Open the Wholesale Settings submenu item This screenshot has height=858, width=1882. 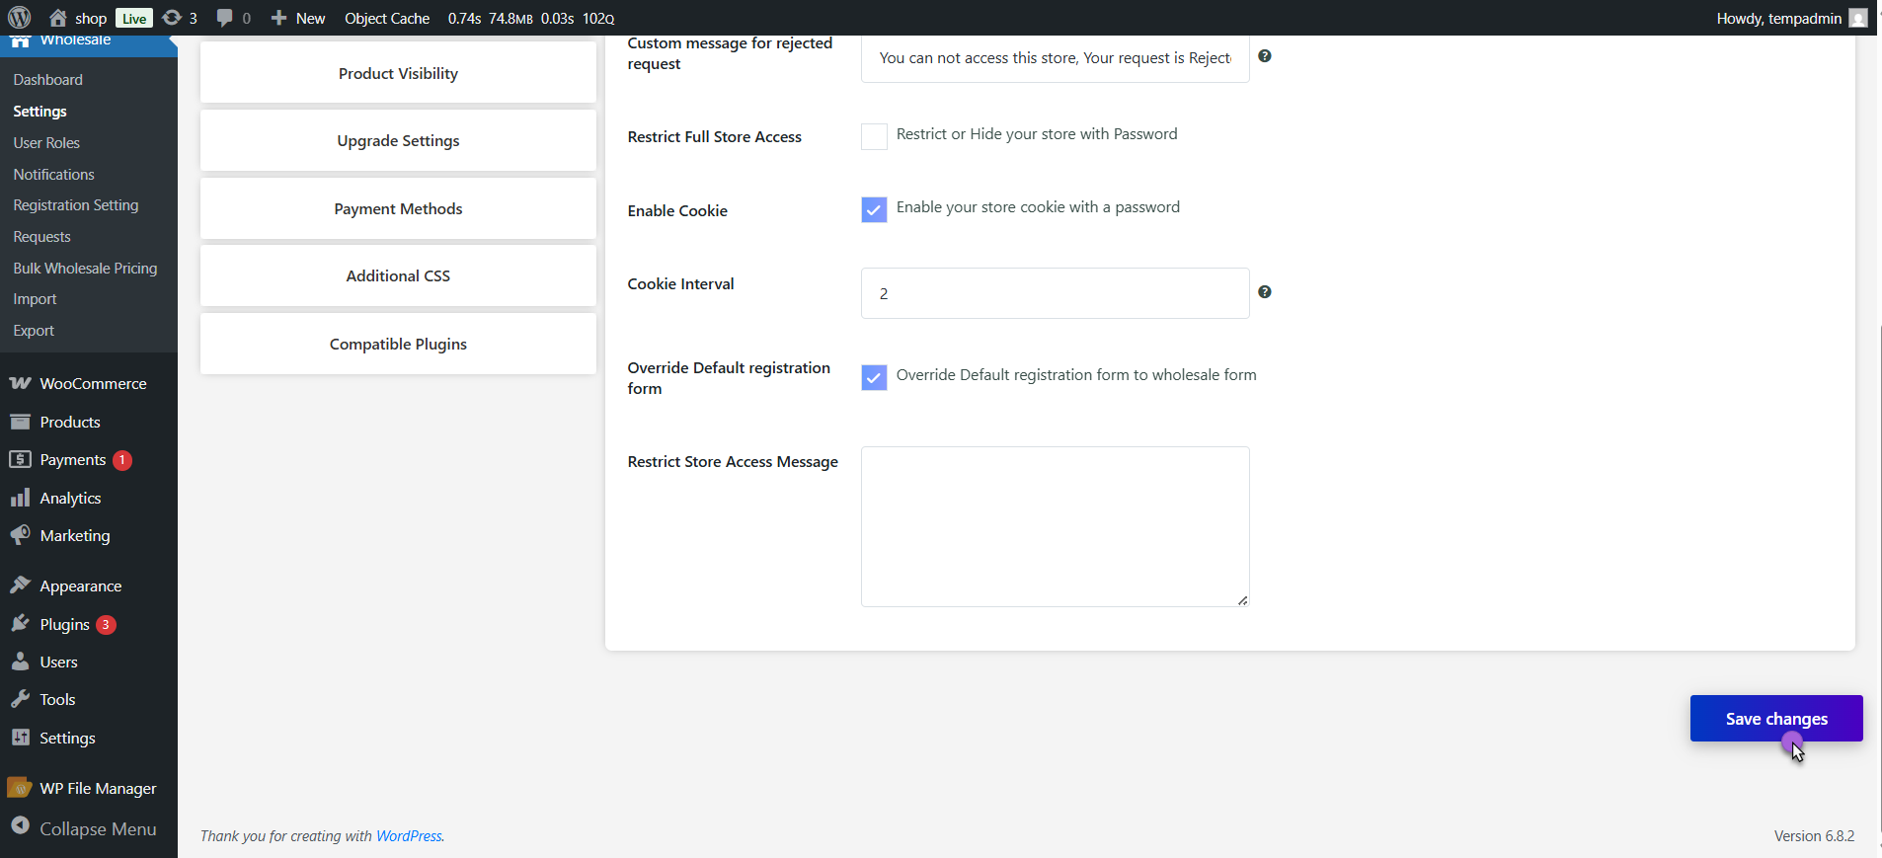click(x=40, y=112)
